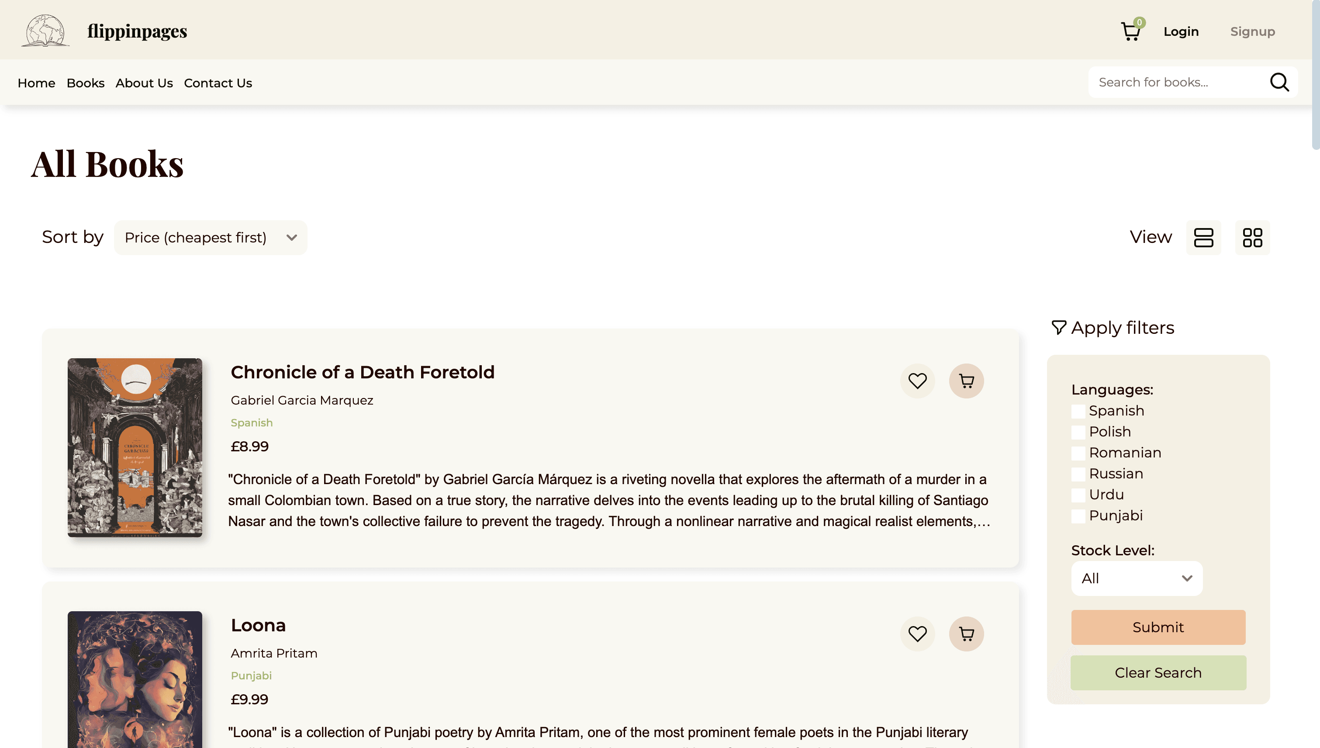Check the Spanish language filter
1320x748 pixels.
tap(1078, 411)
